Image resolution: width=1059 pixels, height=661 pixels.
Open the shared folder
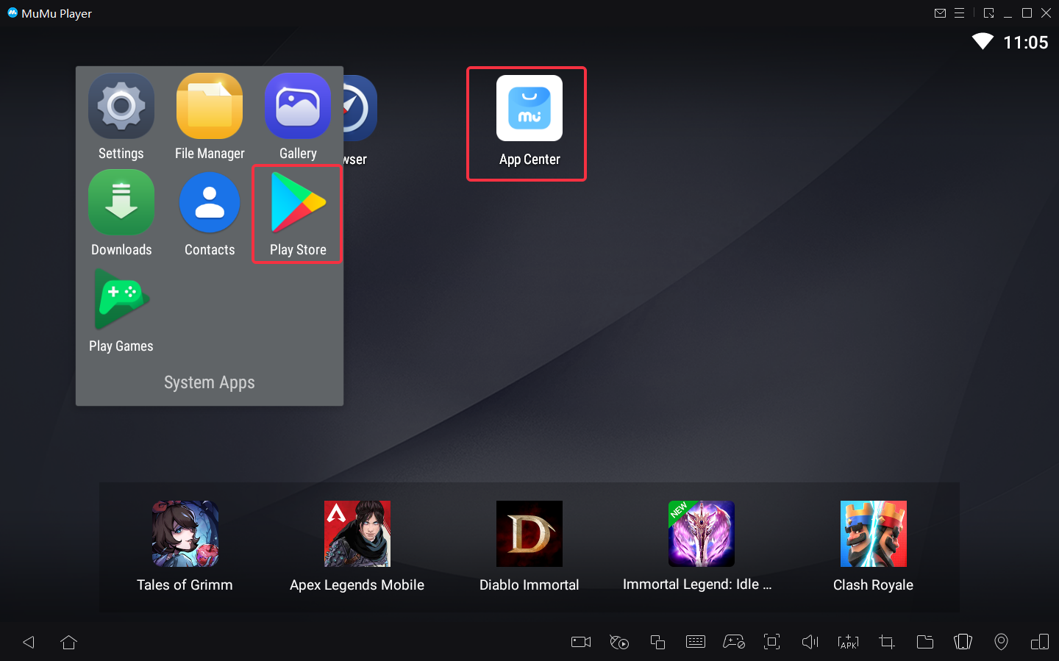click(x=925, y=642)
